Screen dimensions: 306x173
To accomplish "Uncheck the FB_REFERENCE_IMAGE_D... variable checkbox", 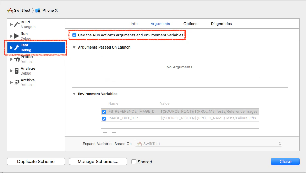I will coord(104,112).
